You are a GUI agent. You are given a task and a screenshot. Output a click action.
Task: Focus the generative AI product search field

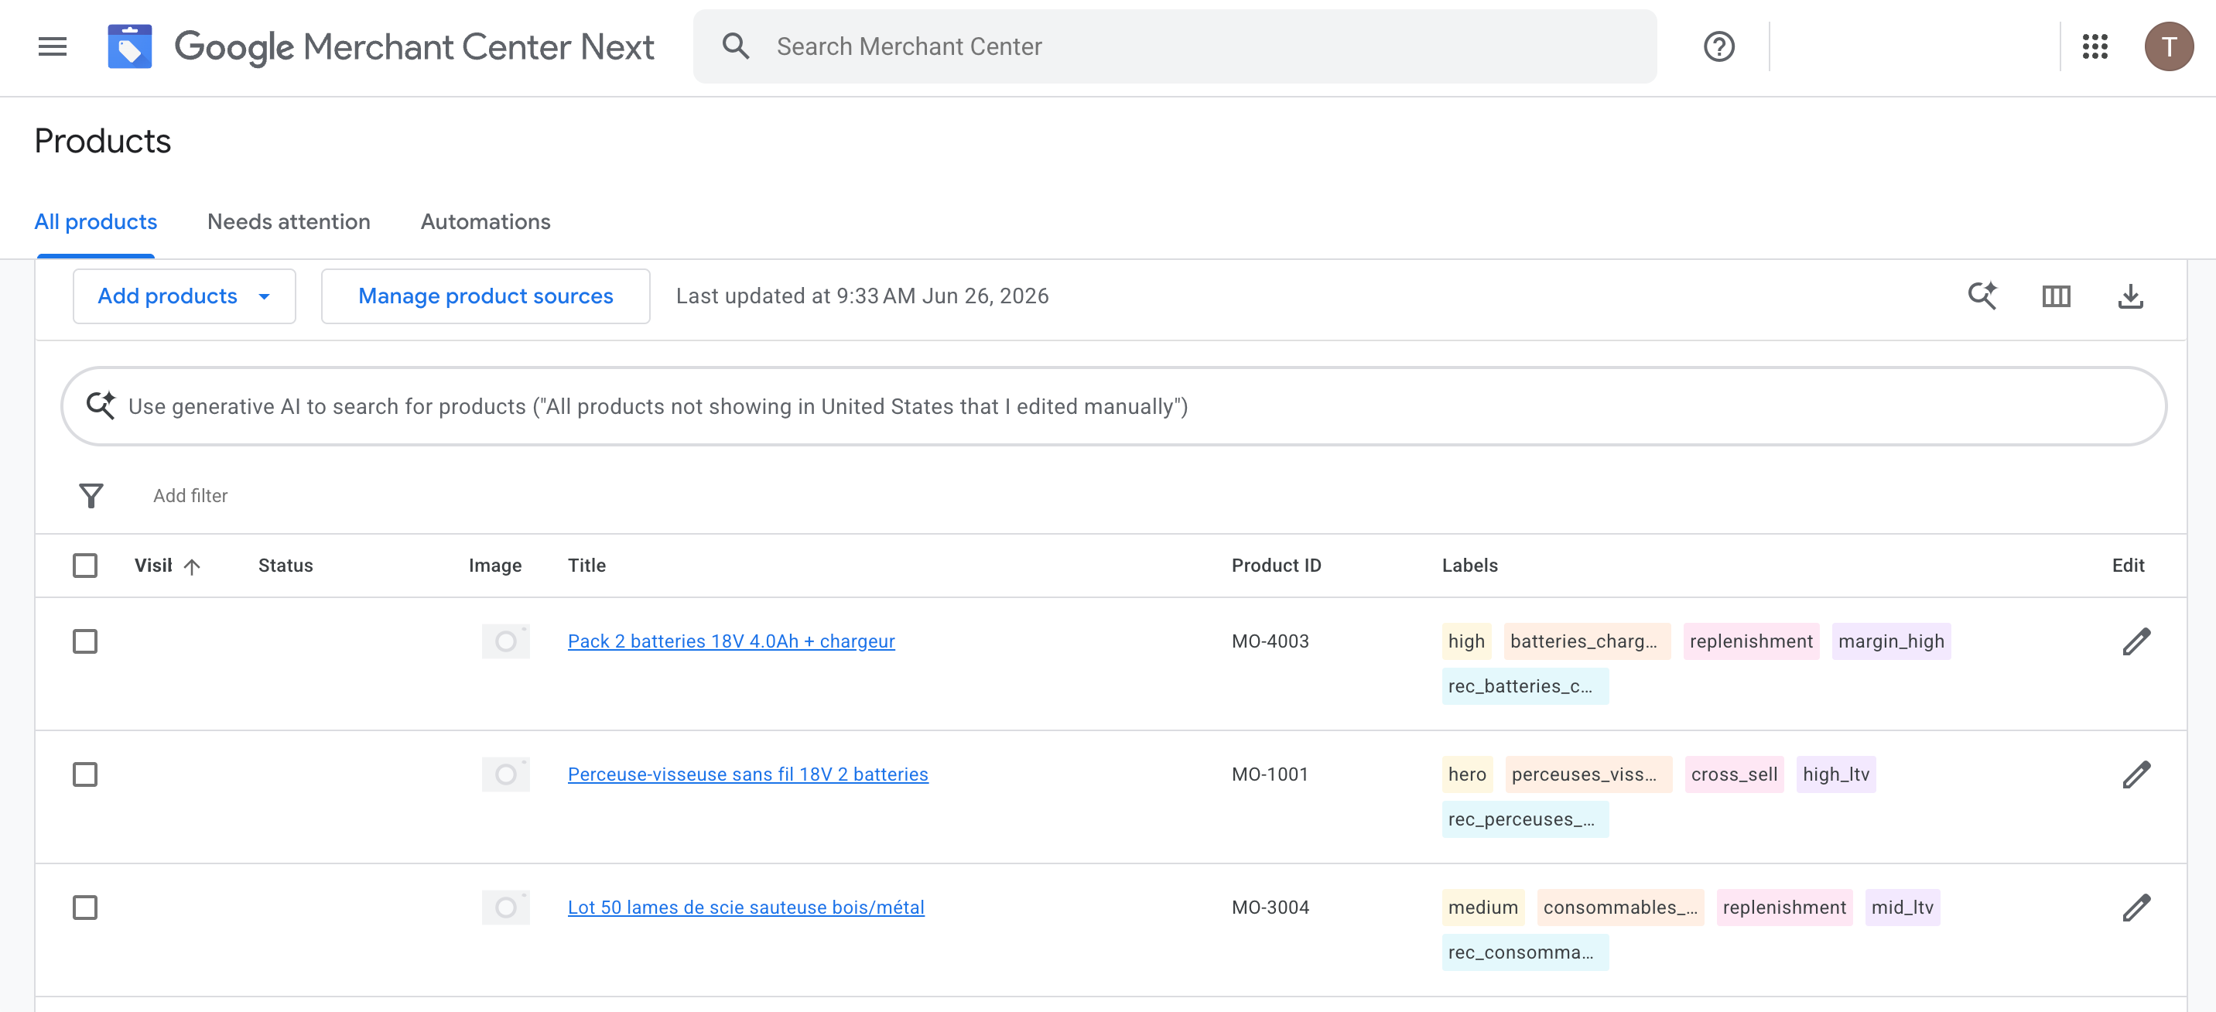pos(1113,406)
